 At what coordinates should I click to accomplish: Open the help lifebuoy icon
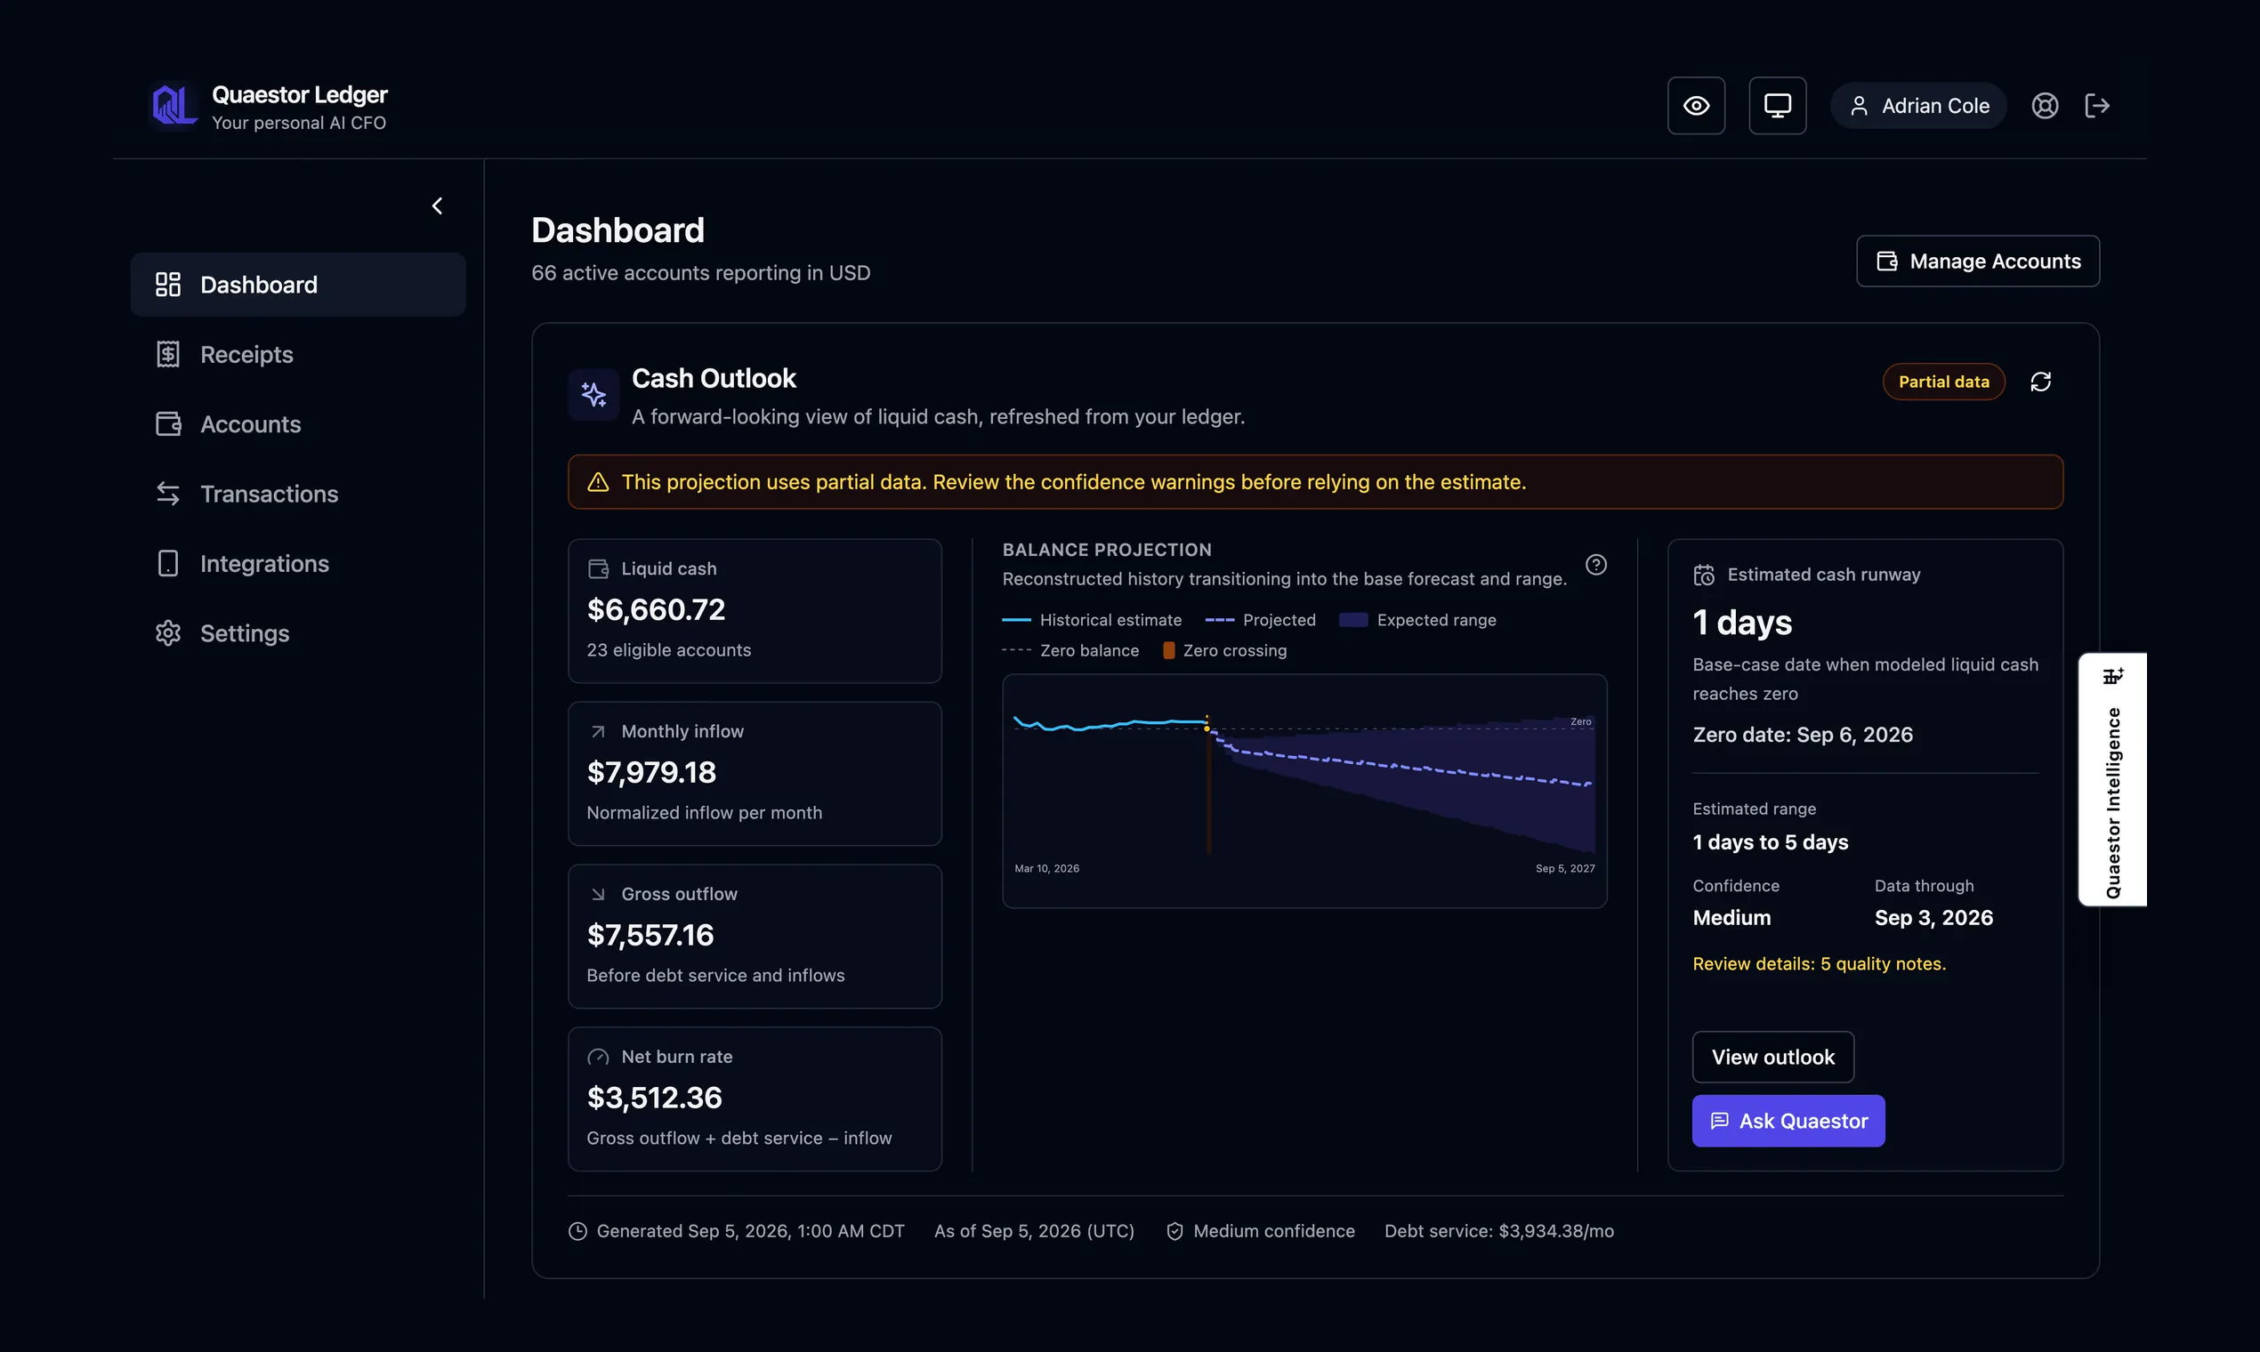click(x=2045, y=106)
